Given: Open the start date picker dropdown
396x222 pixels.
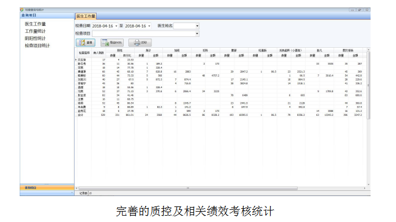Looking at the screenshot, I should coord(116,26).
